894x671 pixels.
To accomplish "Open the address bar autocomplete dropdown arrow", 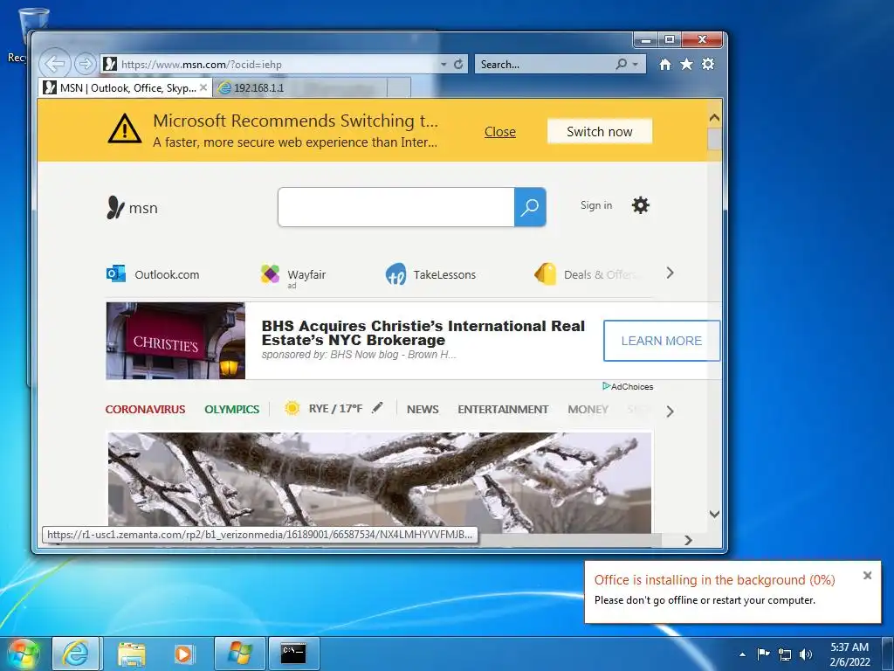I will pyautogui.click(x=444, y=65).
